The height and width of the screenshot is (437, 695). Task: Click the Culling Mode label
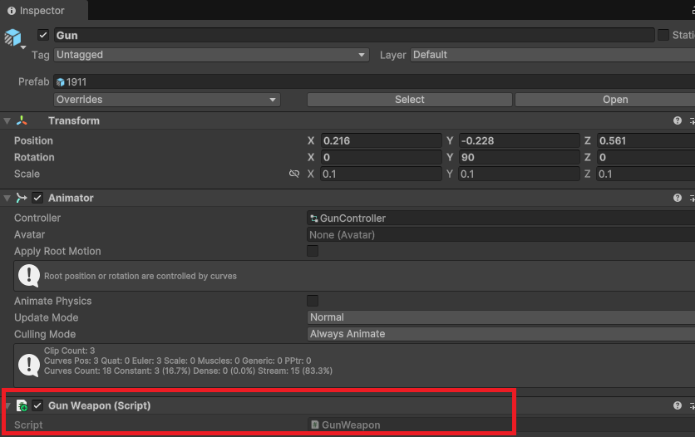point(45,334)
